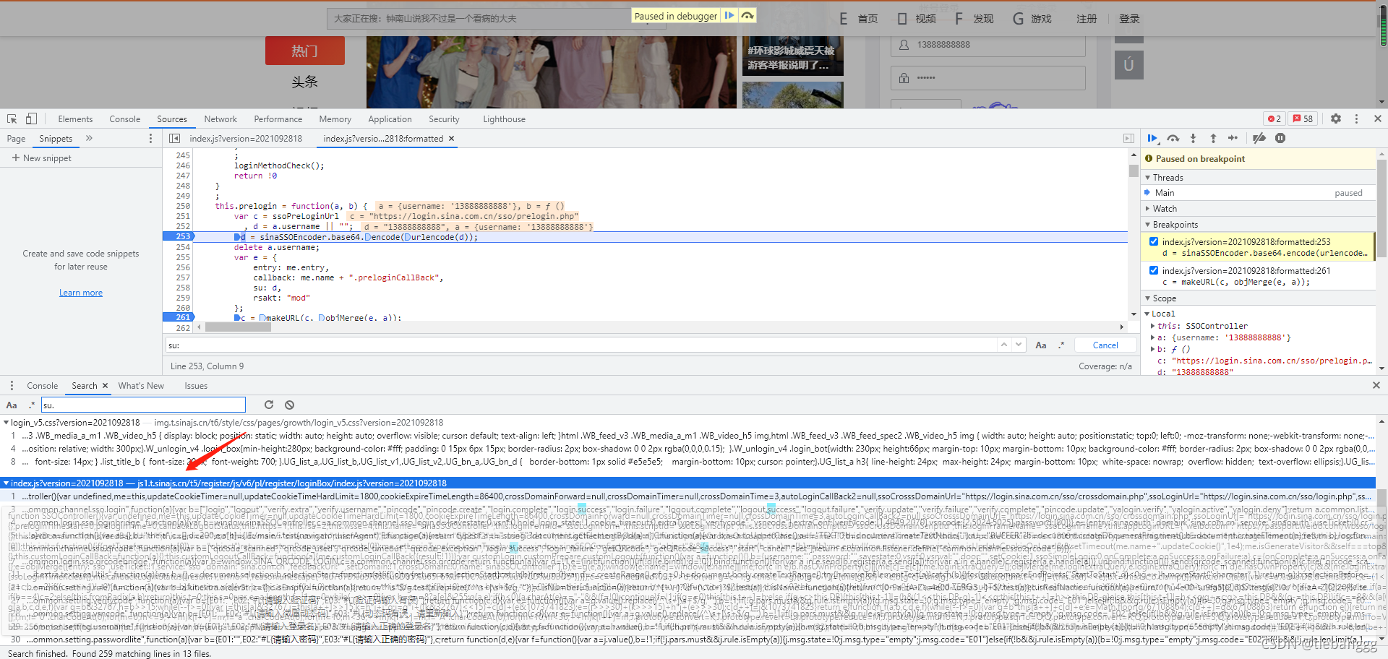
Task: Open DevTools settings gear
Action: point(1336,119)
